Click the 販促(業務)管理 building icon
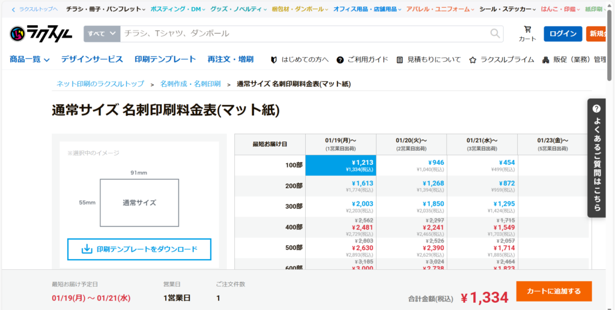 pyautogui.click(x=546, y=60)
